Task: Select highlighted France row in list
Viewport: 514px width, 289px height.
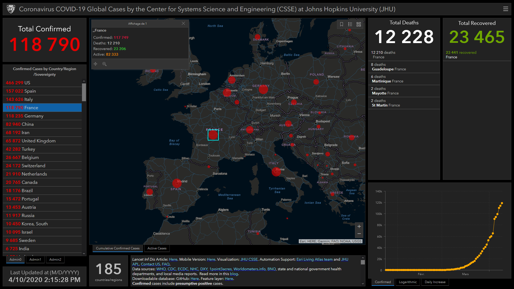Action: (42, 108)
